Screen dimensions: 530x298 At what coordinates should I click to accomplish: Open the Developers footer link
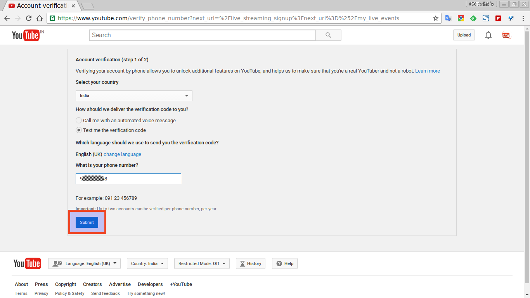pyautogui.click(x=150, y=284)
